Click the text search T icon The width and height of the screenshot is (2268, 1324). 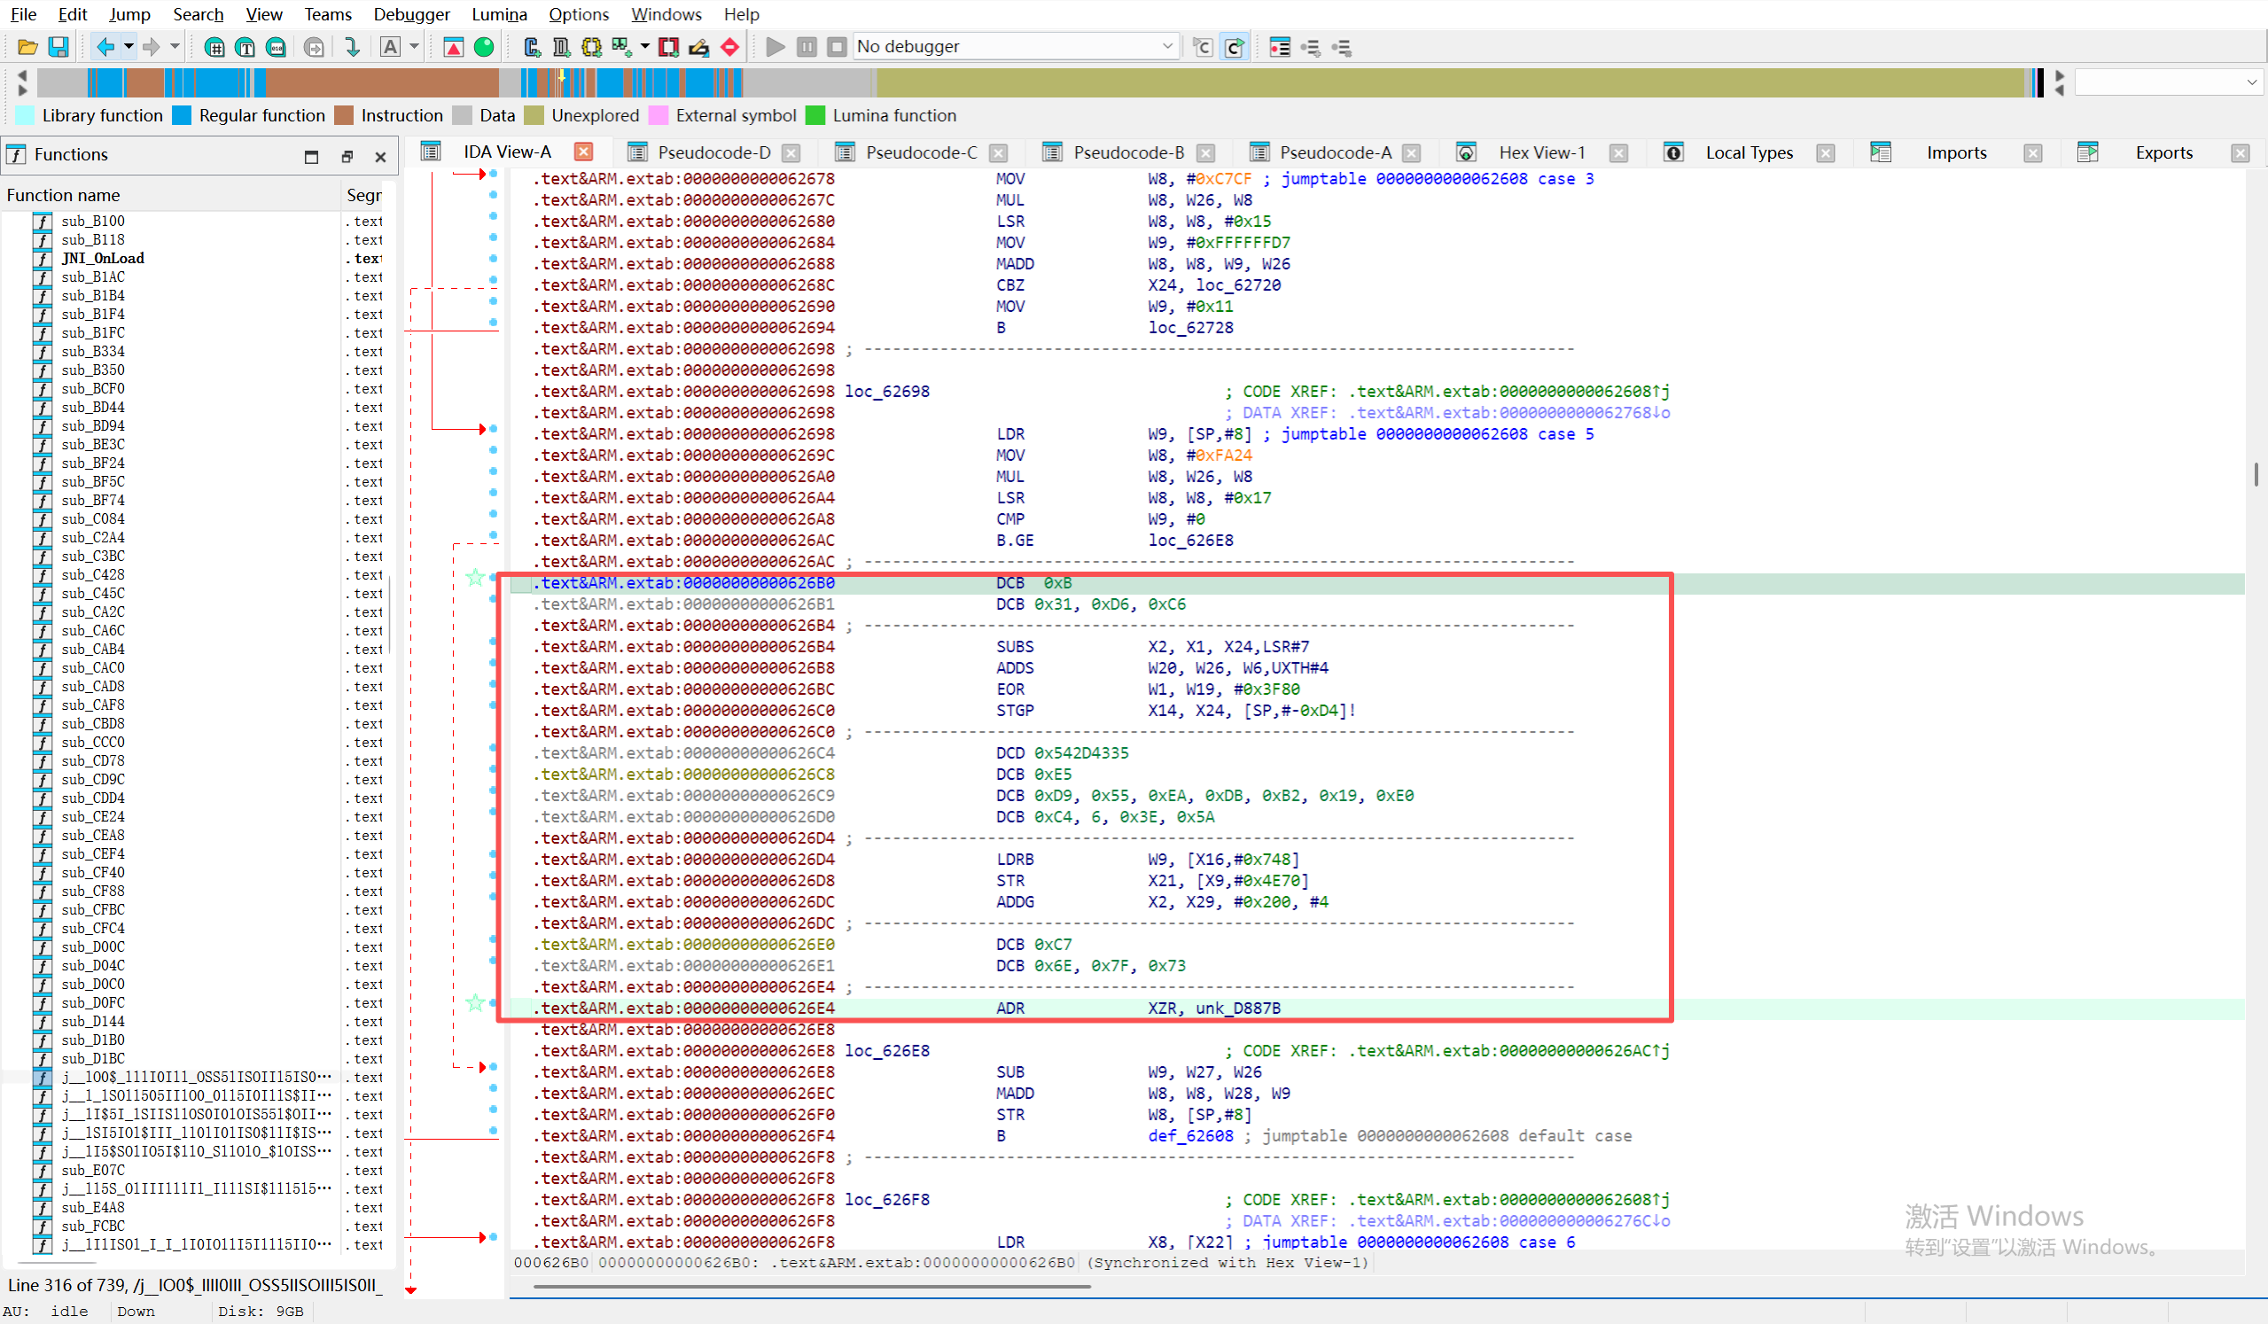245,47
